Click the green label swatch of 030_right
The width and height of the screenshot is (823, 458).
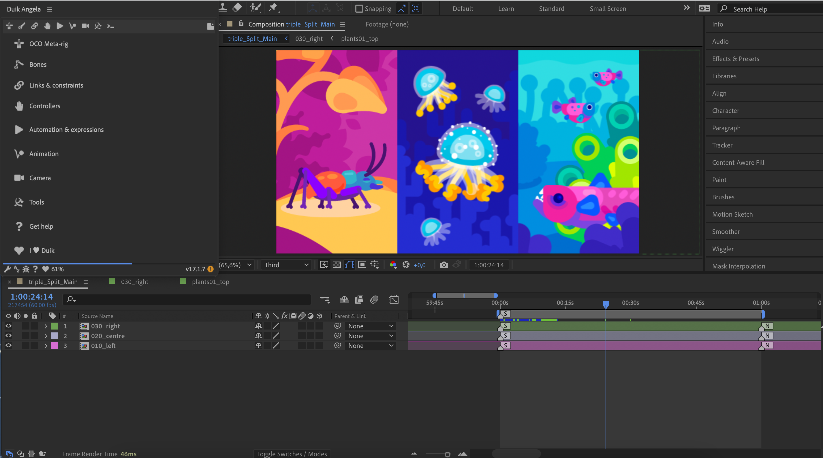(55, 326)
